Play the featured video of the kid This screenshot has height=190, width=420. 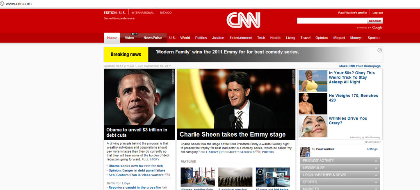point(260,172)
